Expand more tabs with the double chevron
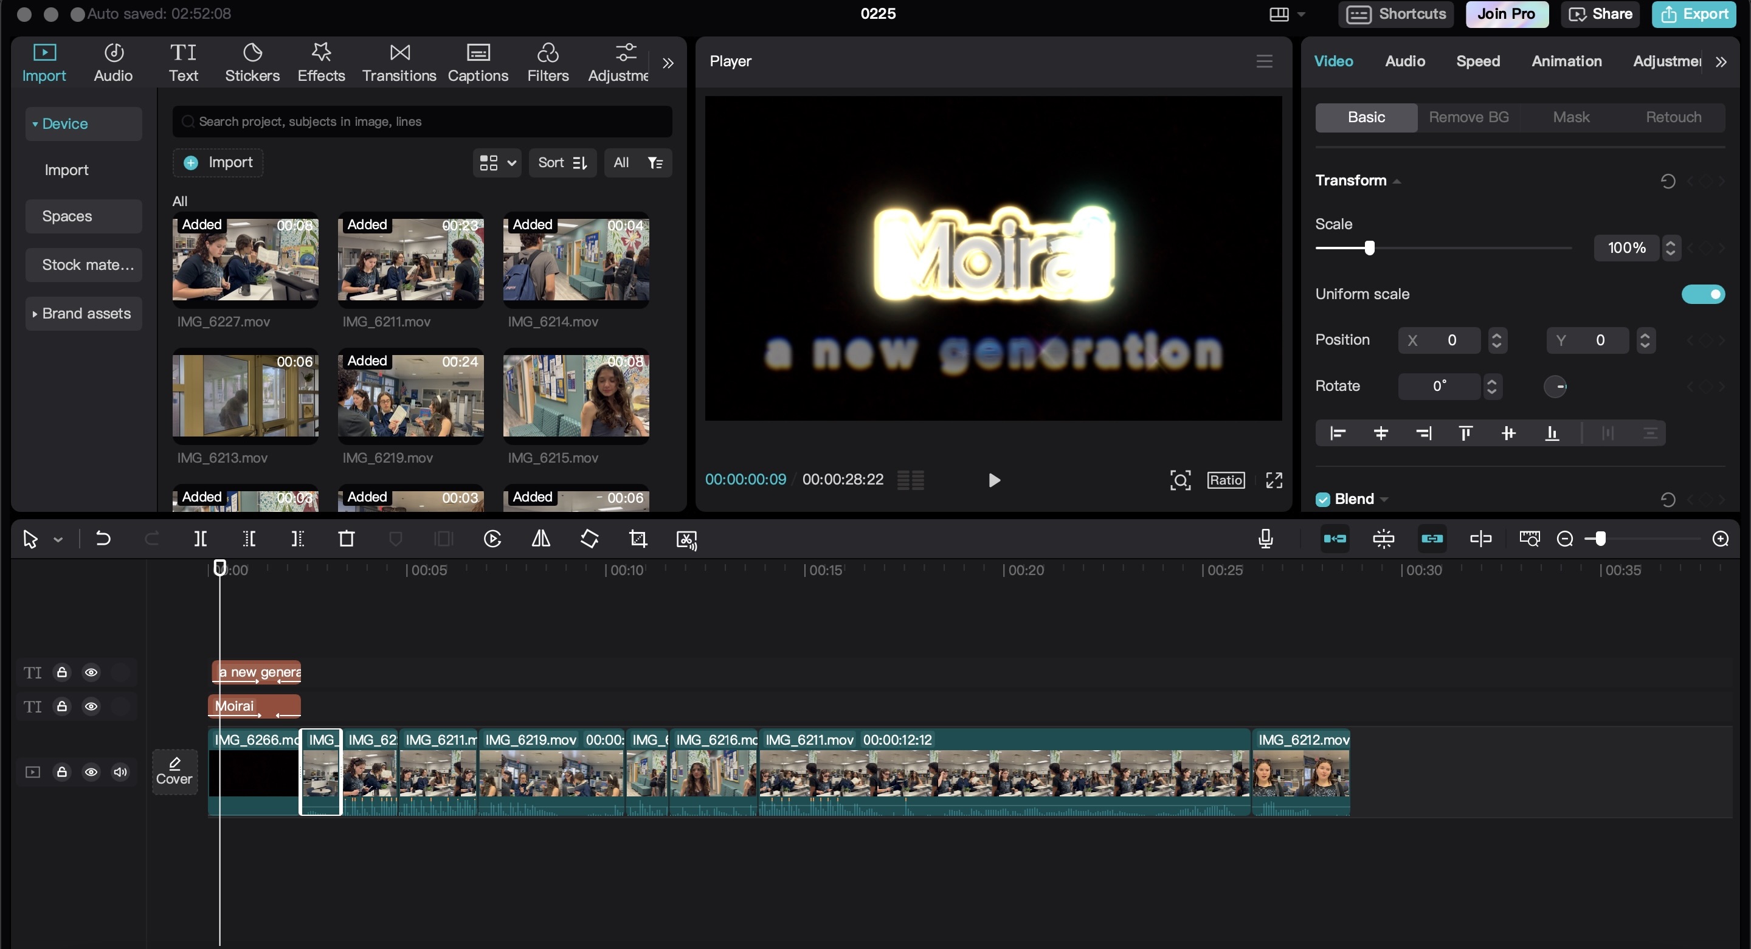 coord(668,63)
